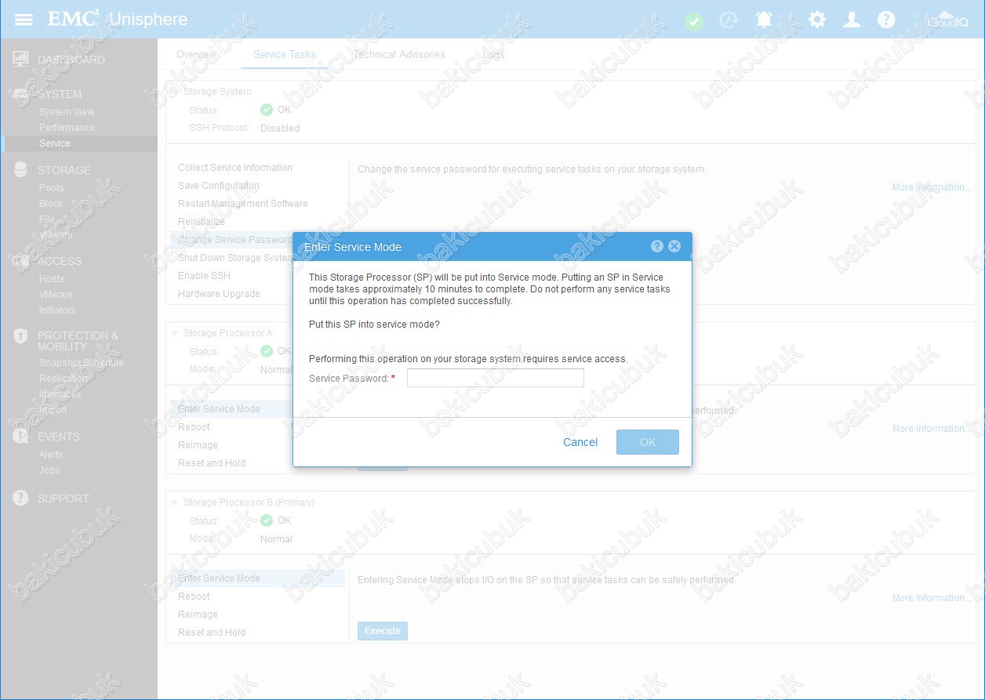985x700 pixels.
Task: Cancel the Enter Service Mode dialog
Action: click(x=580, y=442)
